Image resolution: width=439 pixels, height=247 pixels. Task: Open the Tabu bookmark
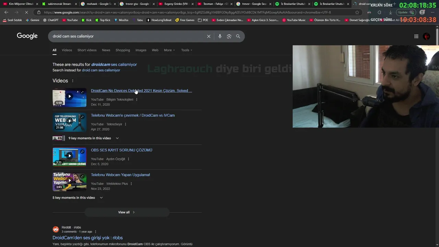tap(138, 20)
